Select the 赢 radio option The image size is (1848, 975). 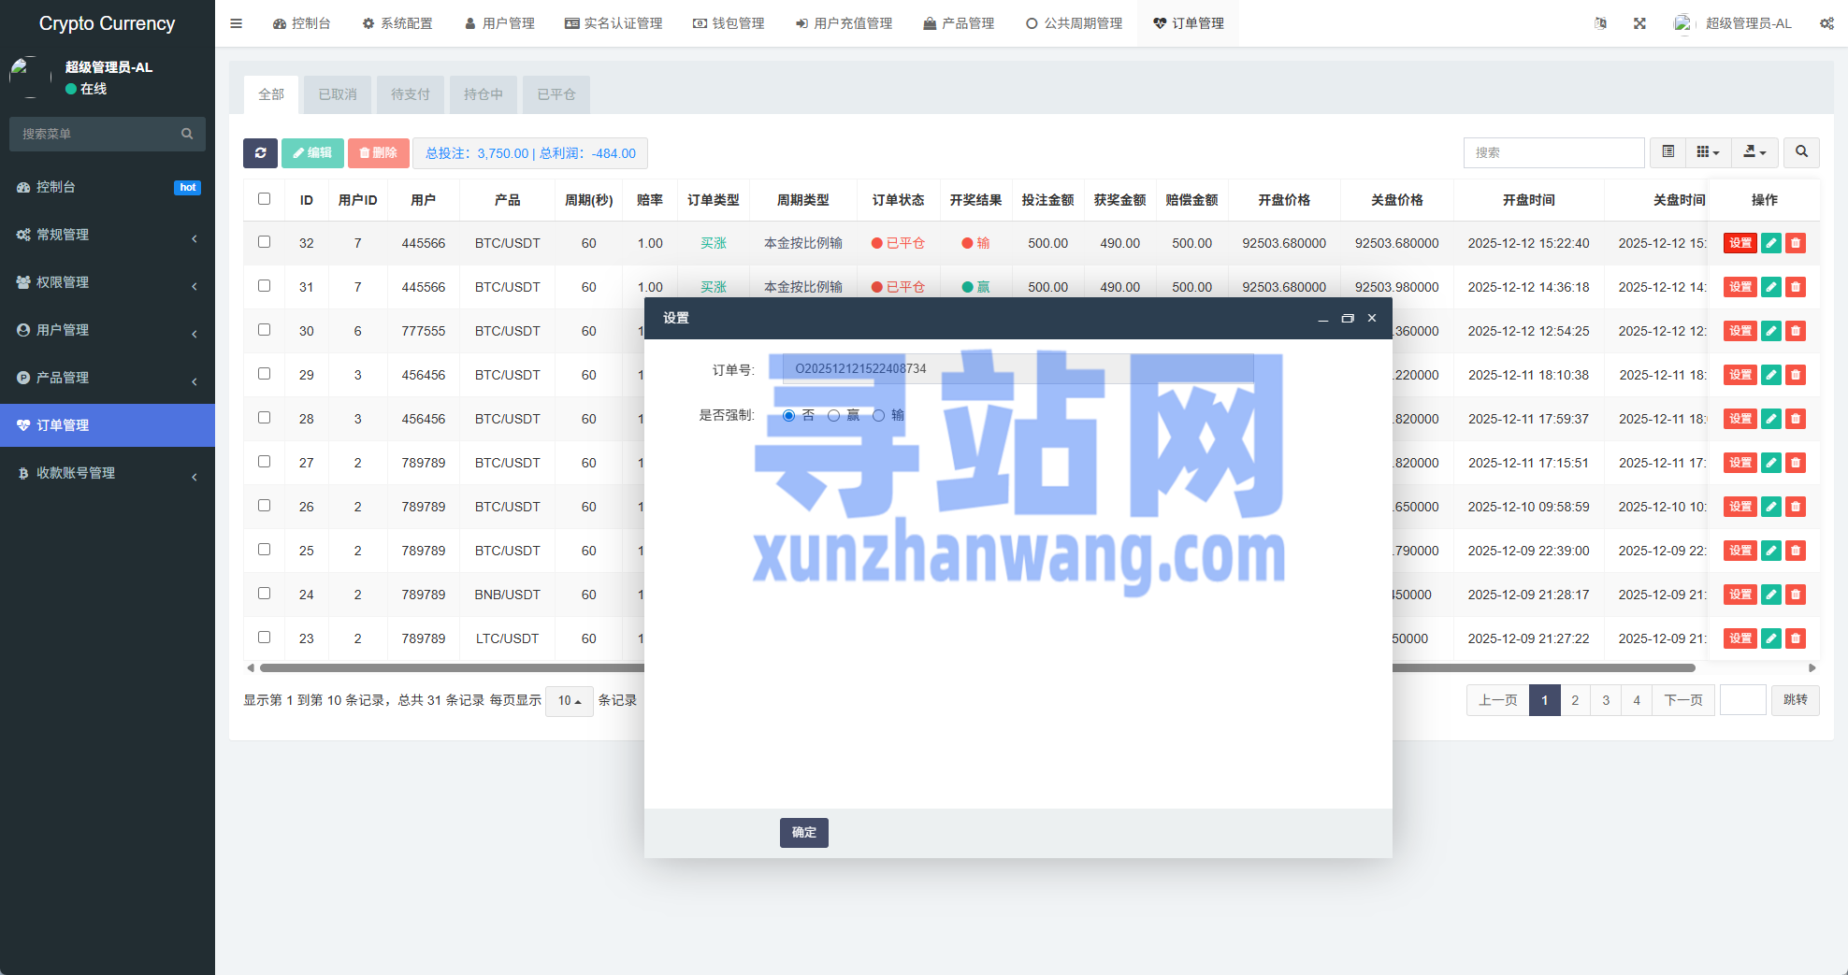pos(834,416)
